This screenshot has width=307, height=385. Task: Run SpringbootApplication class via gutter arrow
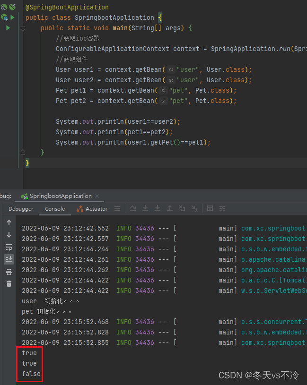[x=12, y=17]
